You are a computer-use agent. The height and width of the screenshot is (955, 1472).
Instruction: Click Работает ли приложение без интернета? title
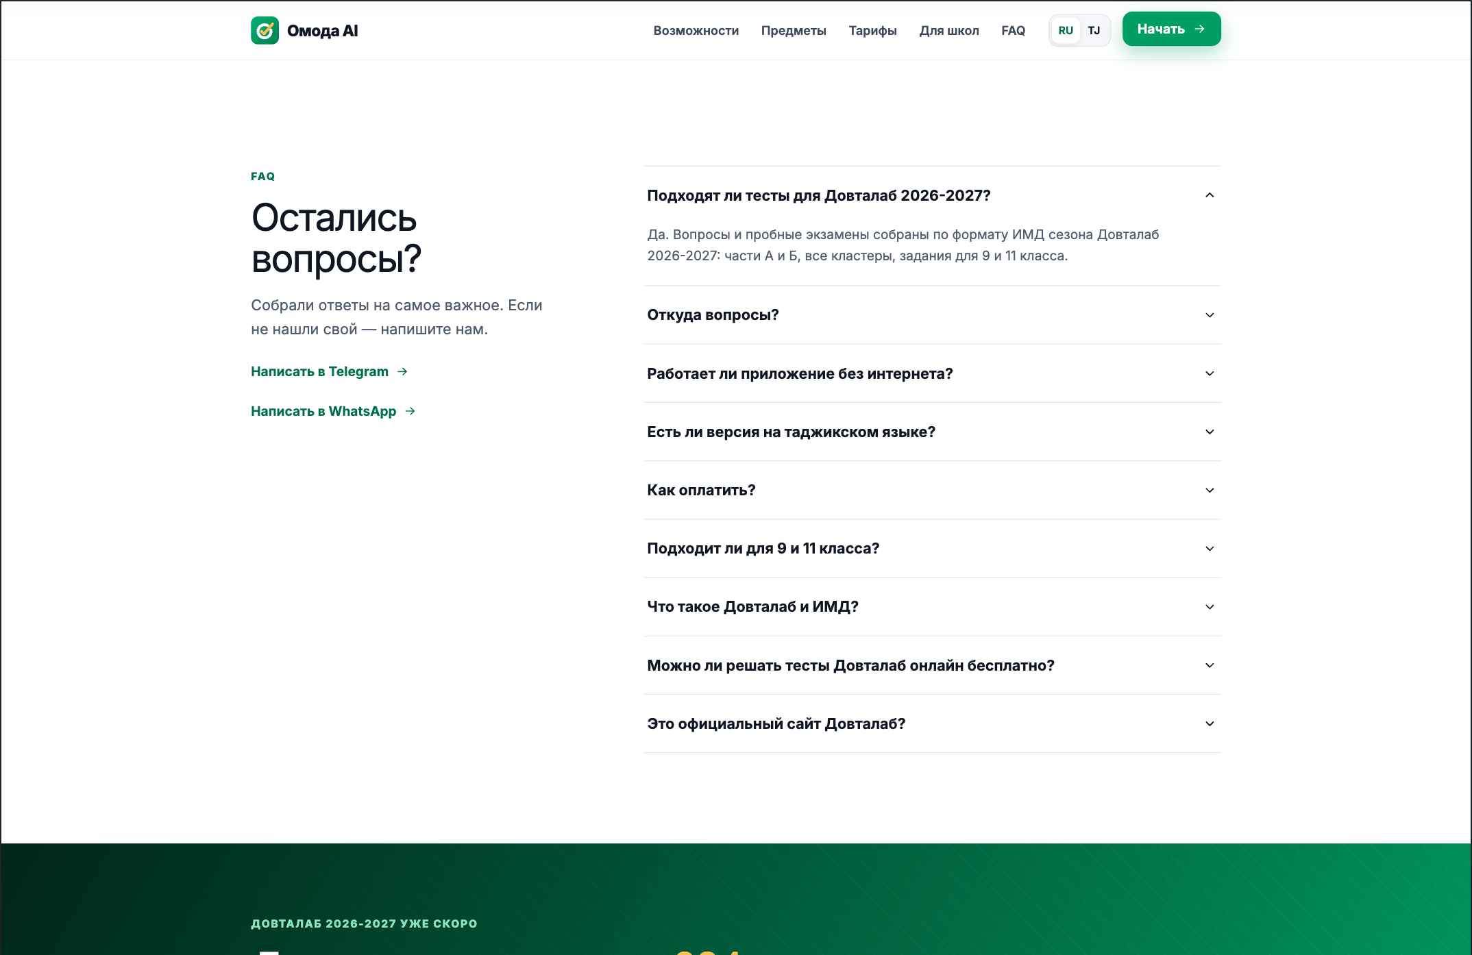800,373
